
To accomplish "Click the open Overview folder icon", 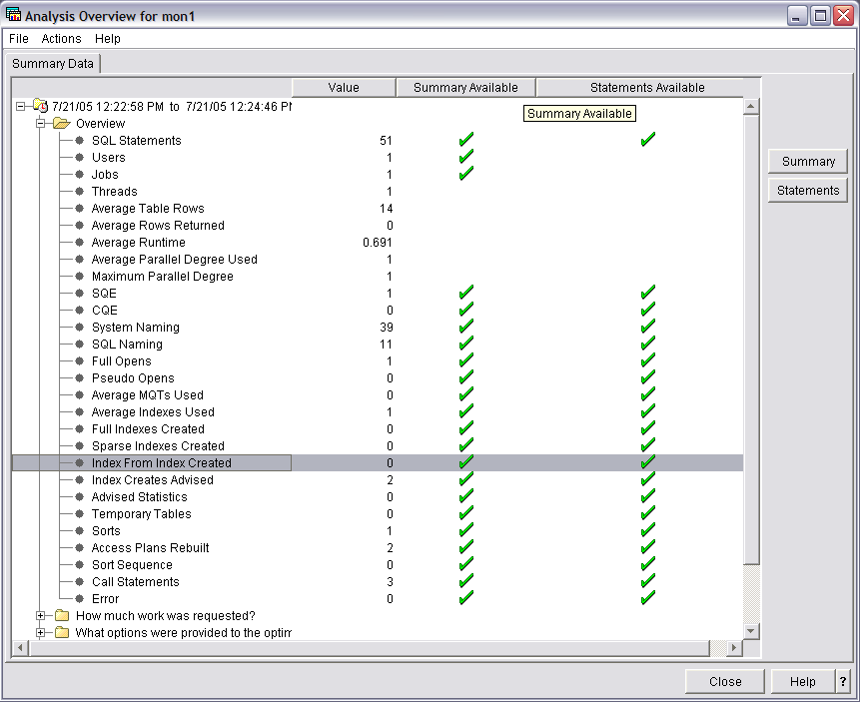I will pyautogui.click(x=61, y=124).
